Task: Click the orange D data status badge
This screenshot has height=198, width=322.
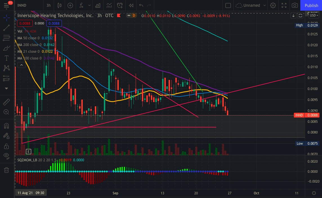Action: [x=134, y=15]
